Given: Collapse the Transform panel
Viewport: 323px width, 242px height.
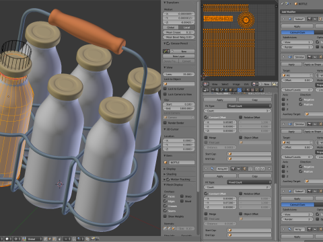Looking at the screenshot, I should click(165, 3).
